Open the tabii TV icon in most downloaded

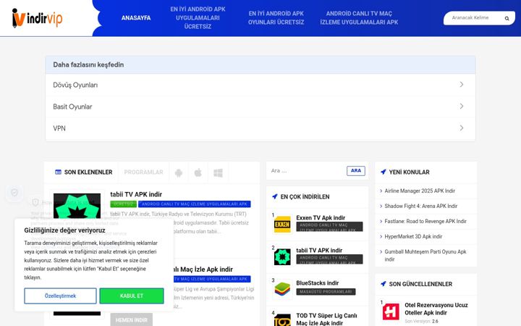282,256
